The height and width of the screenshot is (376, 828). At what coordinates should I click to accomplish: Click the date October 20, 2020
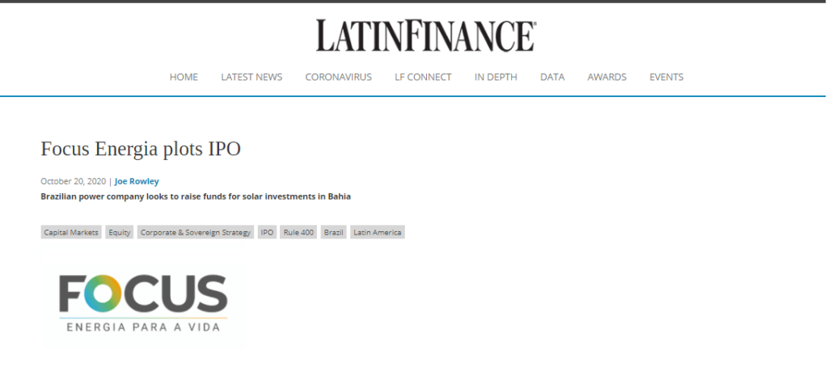coord(74,181)
